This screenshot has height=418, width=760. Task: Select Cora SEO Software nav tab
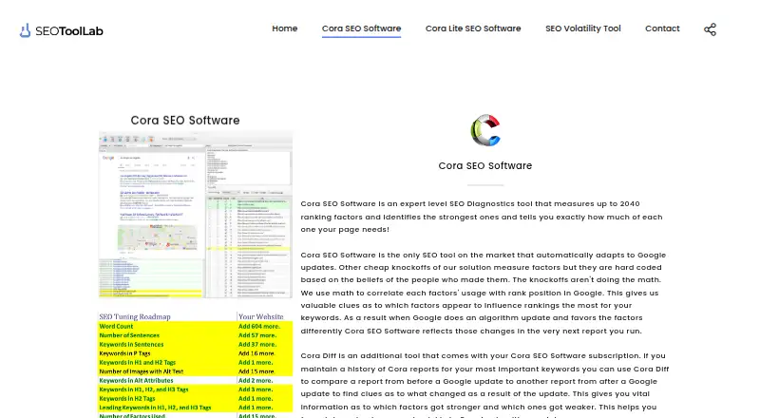pyautogui.click(x=361, y=28)
